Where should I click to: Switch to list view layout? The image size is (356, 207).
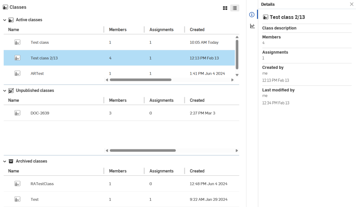[x=235, y=8]
